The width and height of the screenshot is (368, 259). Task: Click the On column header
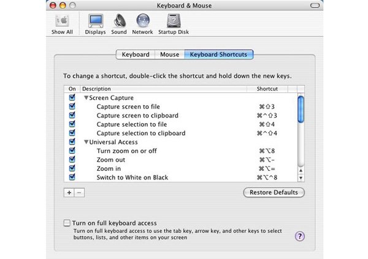pyautogui.click(x=72, y=89)
